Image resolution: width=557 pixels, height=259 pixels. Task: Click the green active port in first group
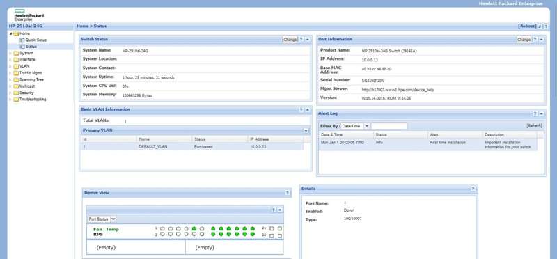(x=194, y=229)
